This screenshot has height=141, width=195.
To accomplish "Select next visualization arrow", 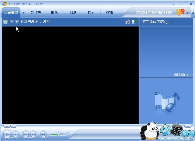I will (17, 22).
